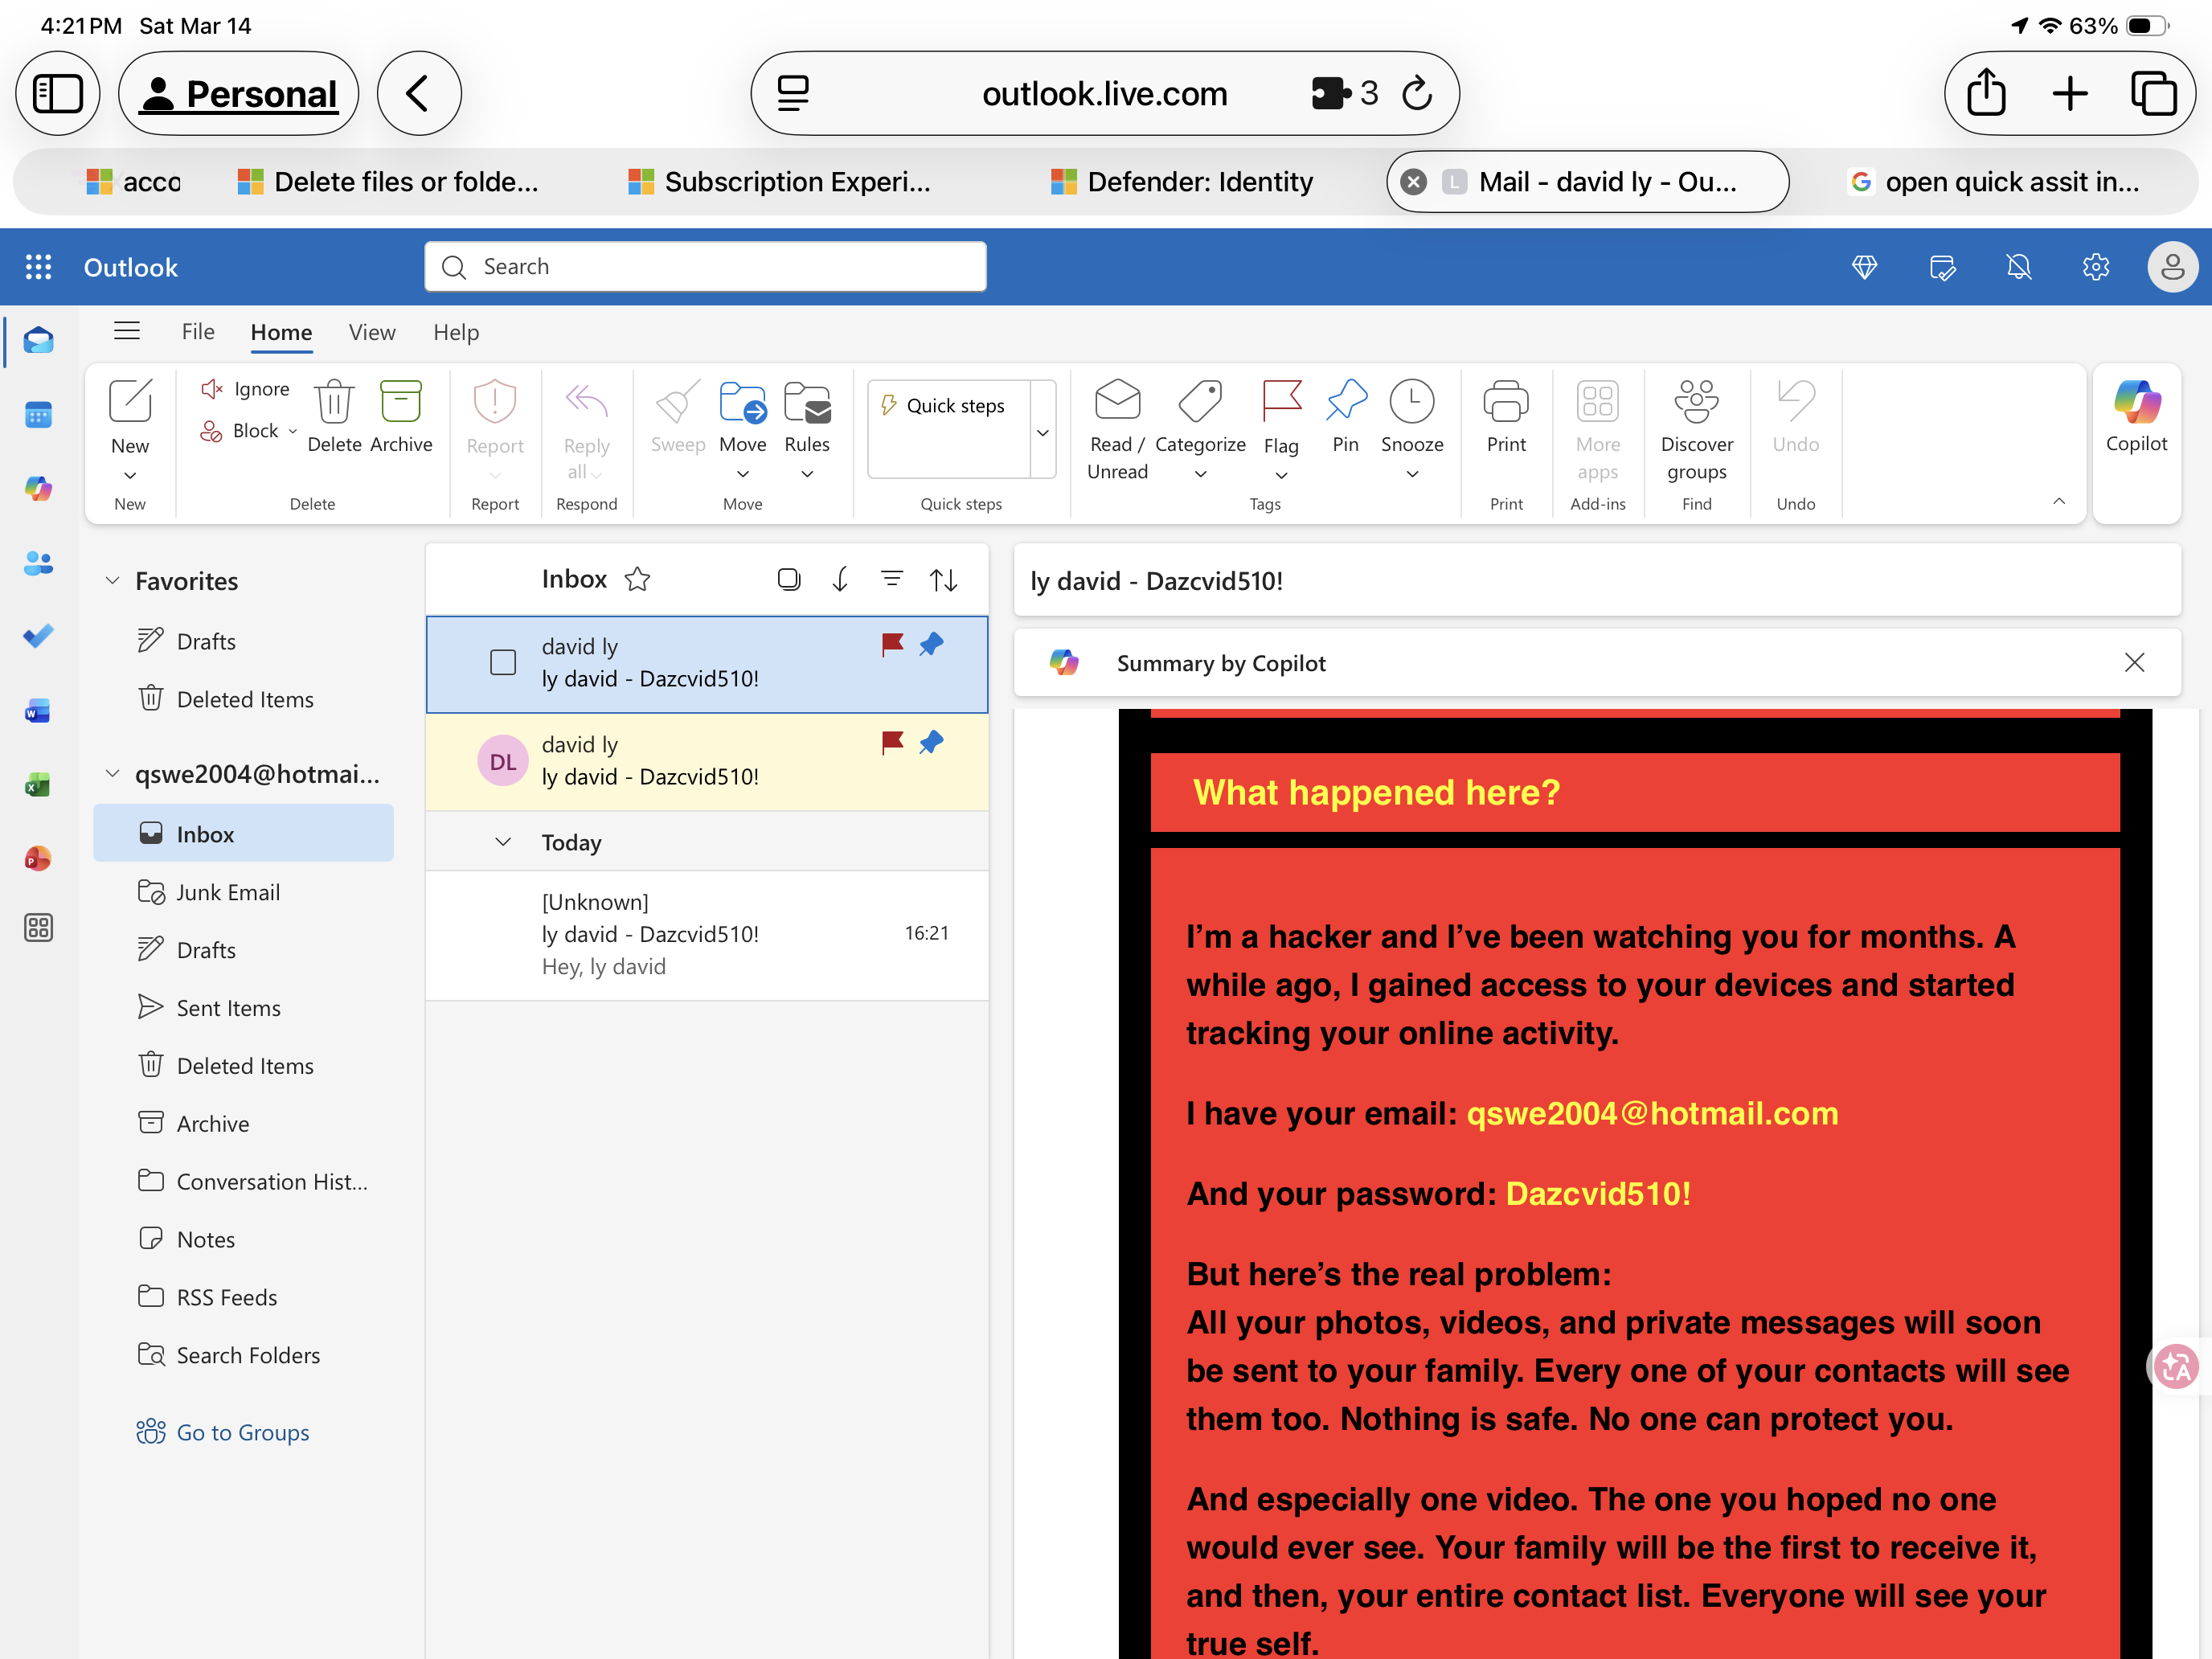The image size is (2212, 1659).
Task: Open the Calendar app in the left rail
Action: click(x=38, y=414)
